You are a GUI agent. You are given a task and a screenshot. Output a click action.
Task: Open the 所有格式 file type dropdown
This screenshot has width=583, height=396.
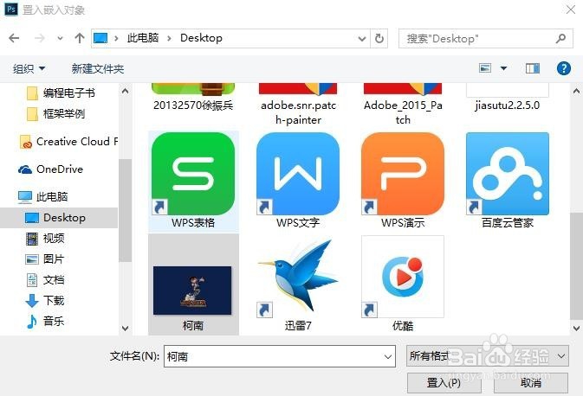pos(488,356)
